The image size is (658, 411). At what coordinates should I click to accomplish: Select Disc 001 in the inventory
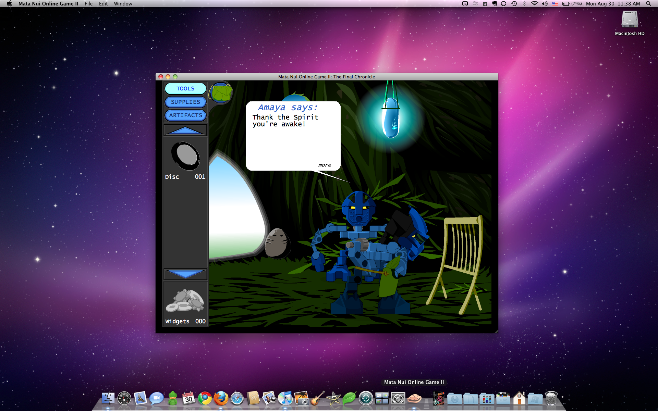click(185, 157)
